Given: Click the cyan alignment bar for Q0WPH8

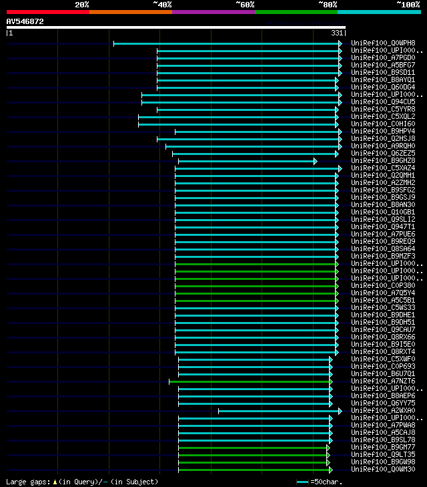Looking at the screenshot, I should pos(228,43).
